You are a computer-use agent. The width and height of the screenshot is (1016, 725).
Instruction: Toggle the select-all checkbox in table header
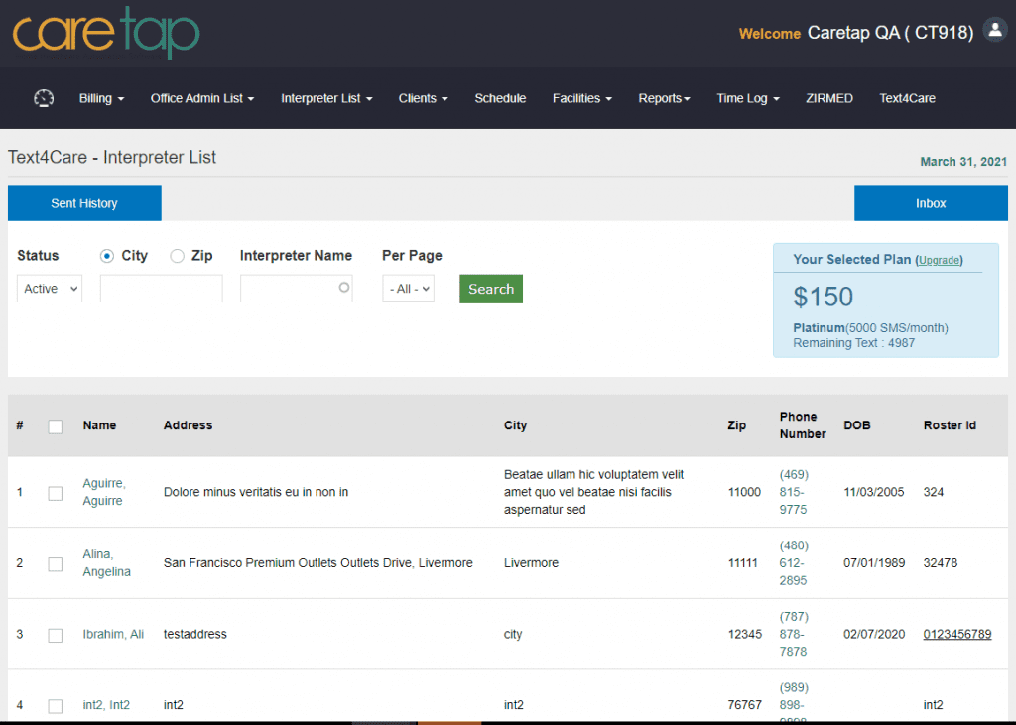click(56, 426)
